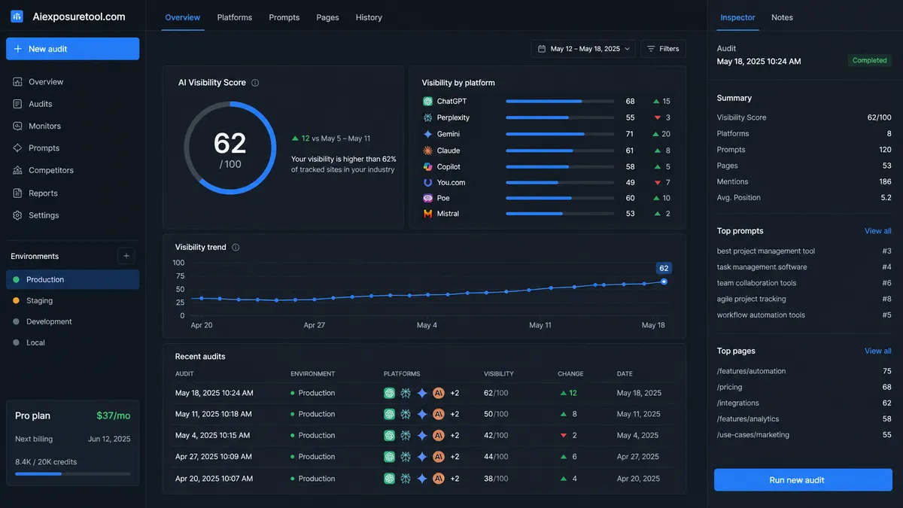Click the circular score gauge showing 62

tap(230, 148)
